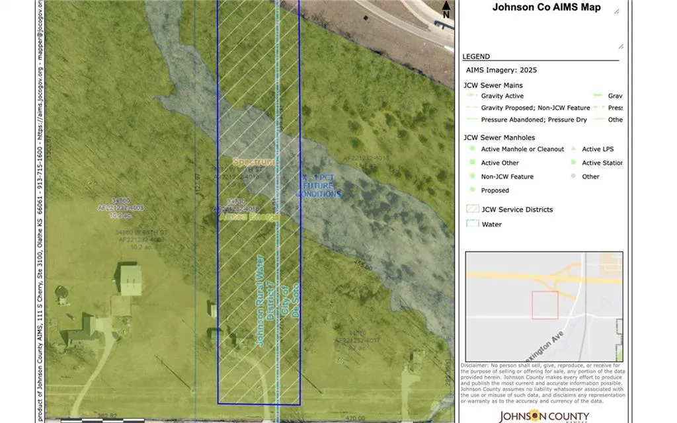Image resolution: width=677 pixels, height=423 pixels.
Task: Select the Active Other manhole legend symbol
Action: pyautogui.click(x=472, y=163)
